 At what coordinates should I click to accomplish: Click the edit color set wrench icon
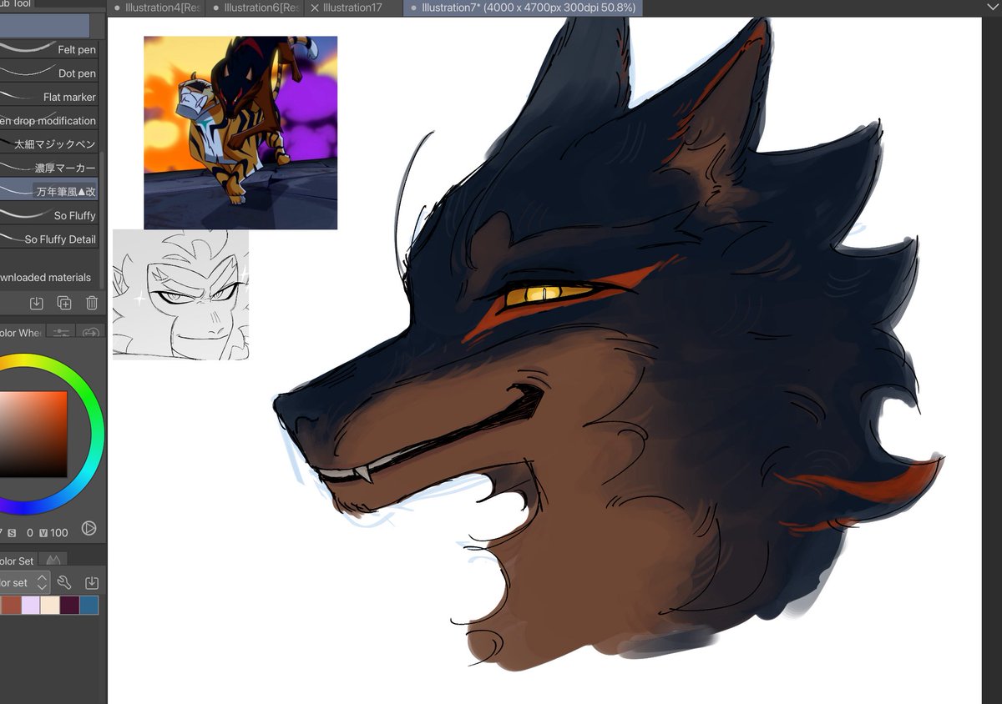[64, 582]
